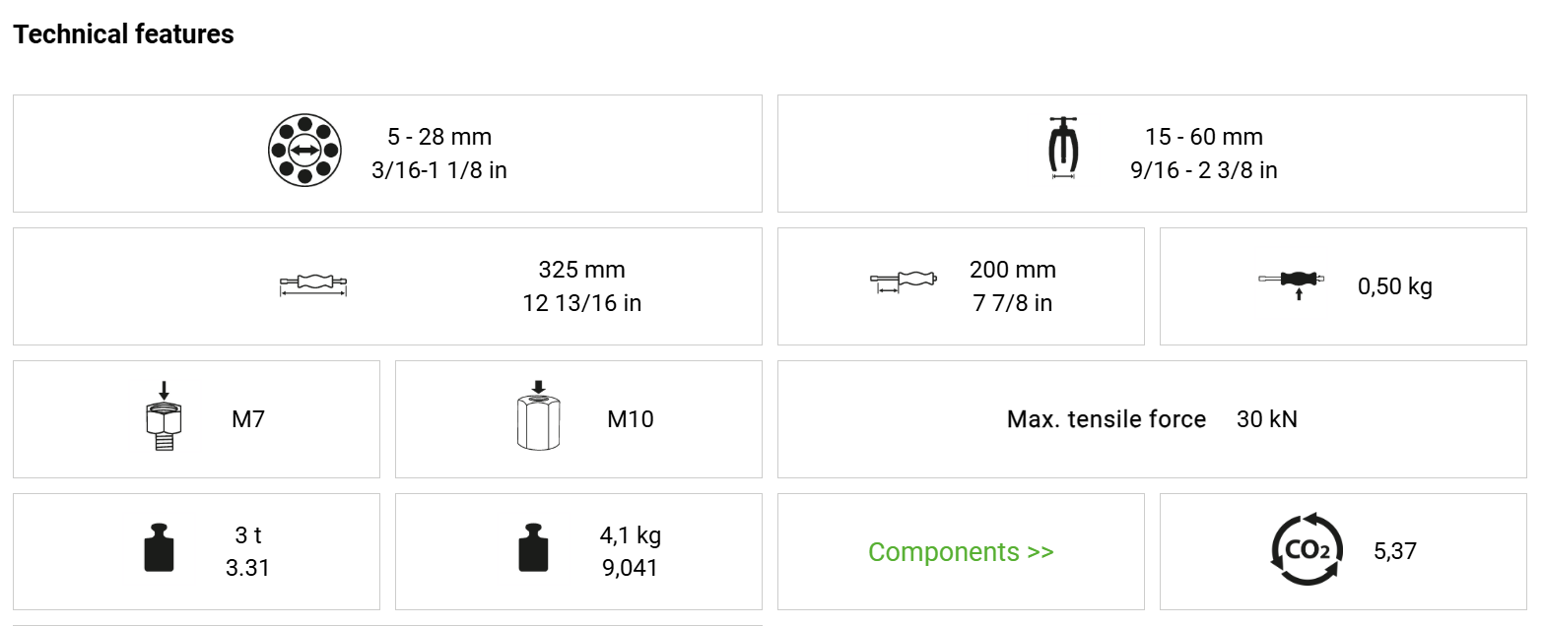The image size is (1544, 626).
Task: Click the 325 mm length value
Action: click(581, 270)
